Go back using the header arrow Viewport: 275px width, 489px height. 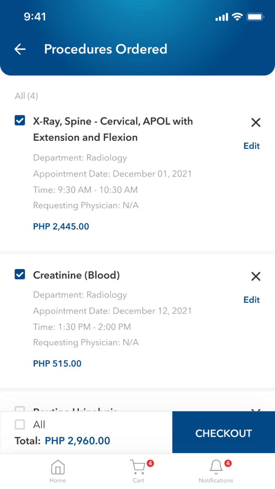[x=20, y=49]
